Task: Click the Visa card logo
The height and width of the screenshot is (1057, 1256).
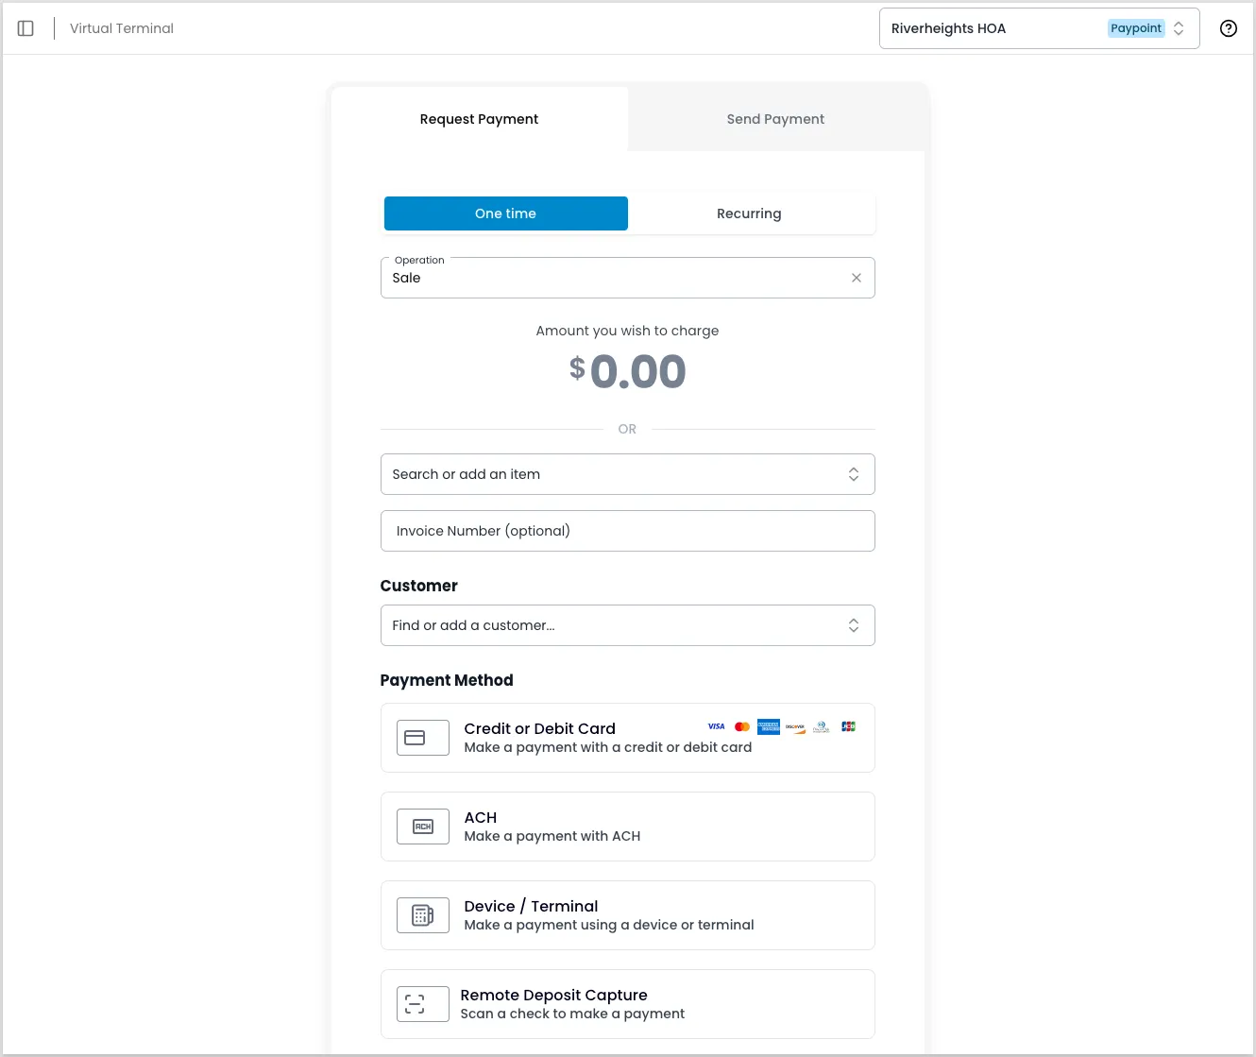Action: point(717,726)
